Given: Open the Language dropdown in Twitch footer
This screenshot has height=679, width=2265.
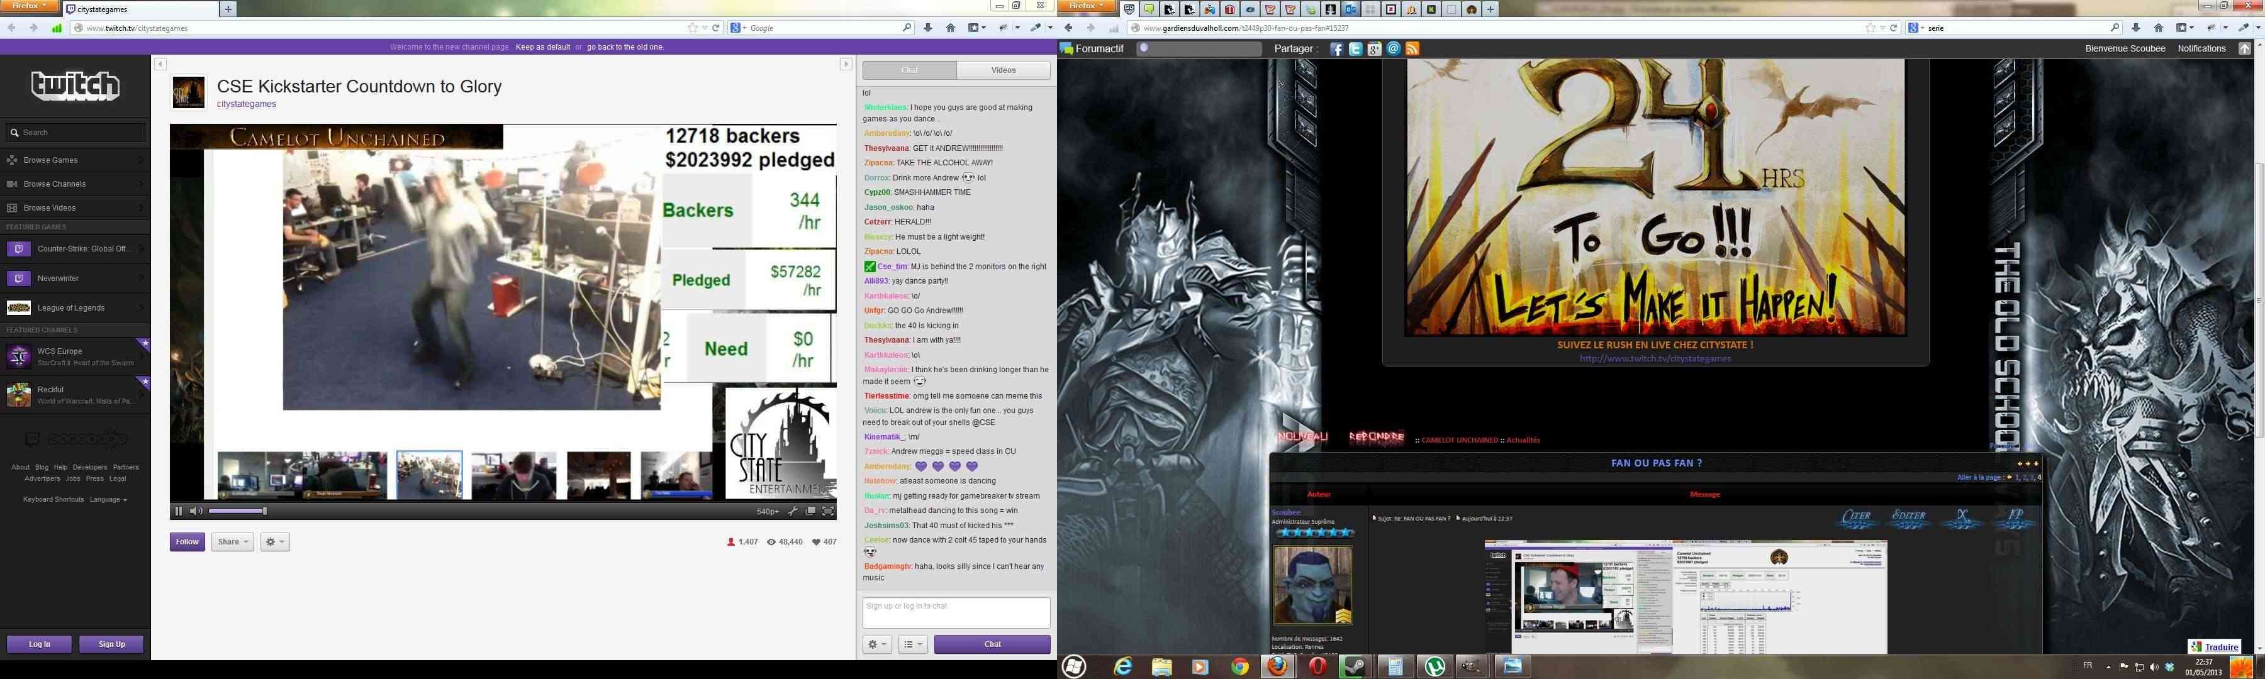Looking at the screenshot, I should [108, 500].
